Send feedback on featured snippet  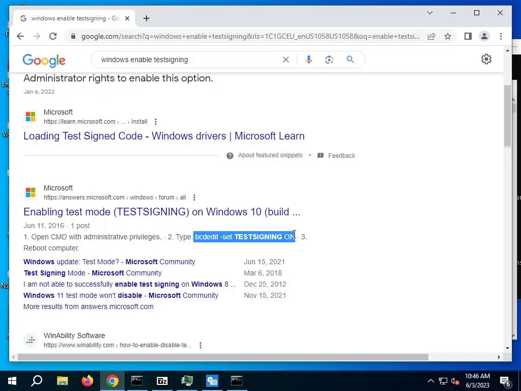(341, 156)
